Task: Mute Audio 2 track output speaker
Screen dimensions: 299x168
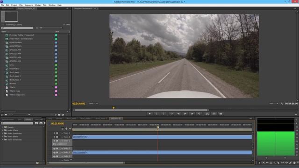Action: [54, 153]
